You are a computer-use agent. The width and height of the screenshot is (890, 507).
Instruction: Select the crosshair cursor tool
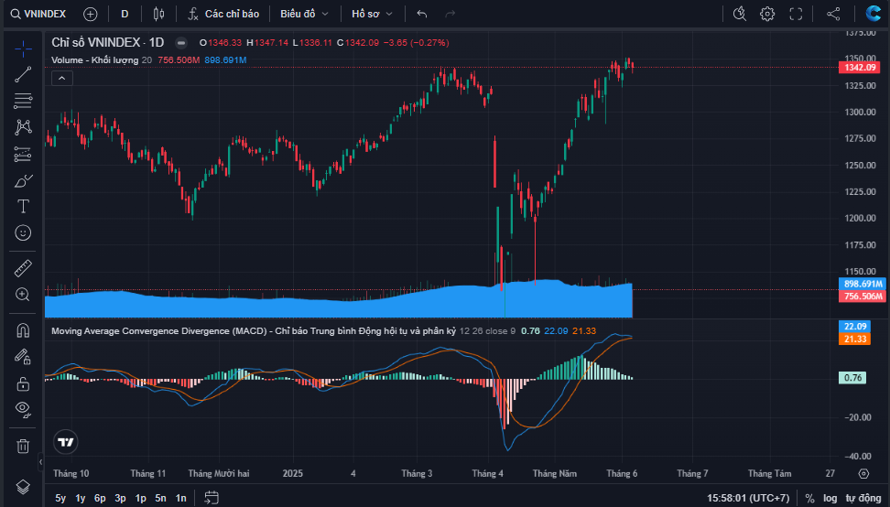coord(23,49)
